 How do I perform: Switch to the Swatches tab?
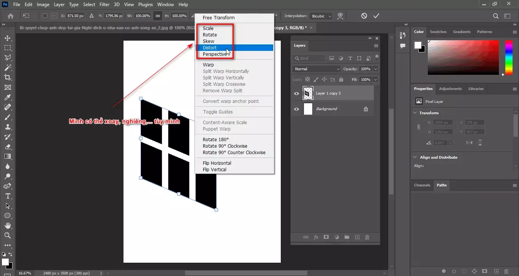(x=438, y=32)
